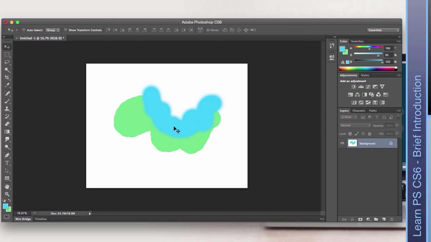Turn layer filtering on or off

coord(398,117)
